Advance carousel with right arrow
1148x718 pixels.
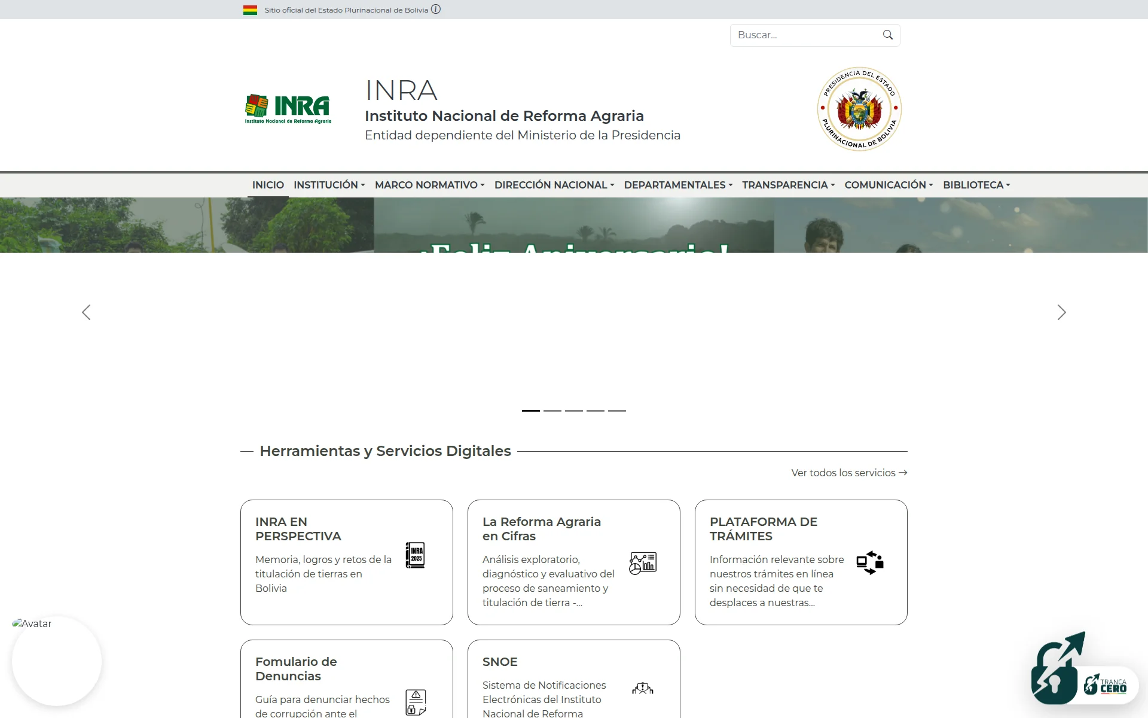(1061, 312)
